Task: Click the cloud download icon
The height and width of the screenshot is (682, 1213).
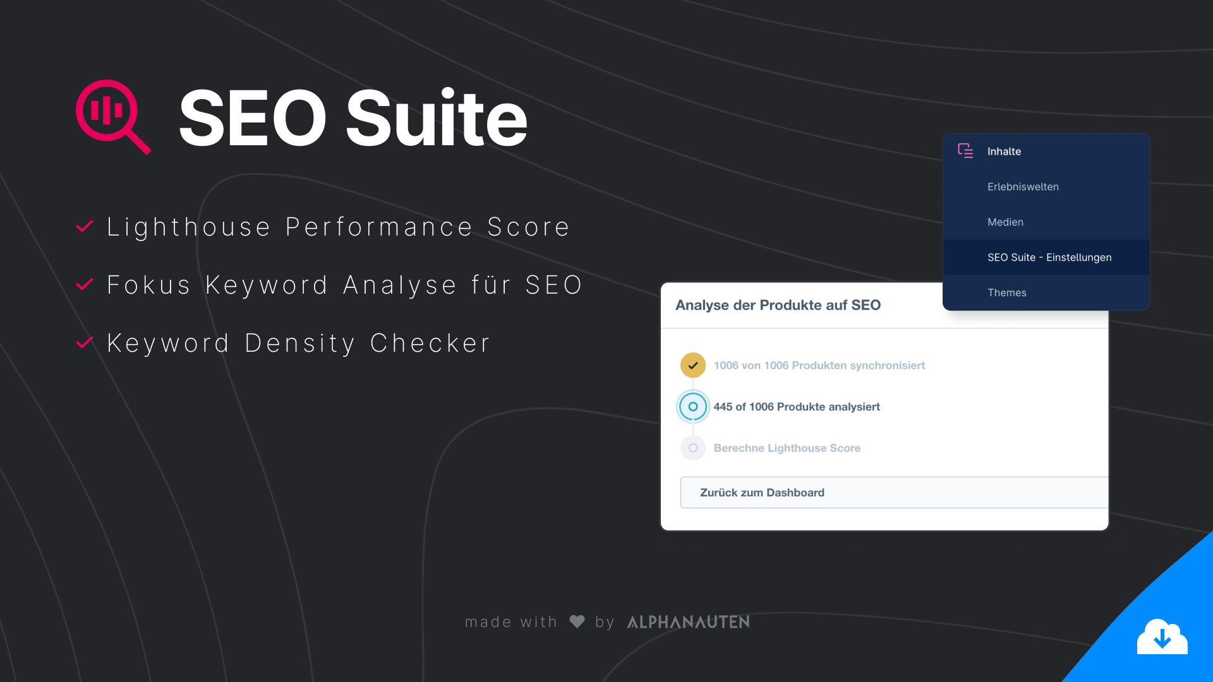Action: [x=1162, y=637]
